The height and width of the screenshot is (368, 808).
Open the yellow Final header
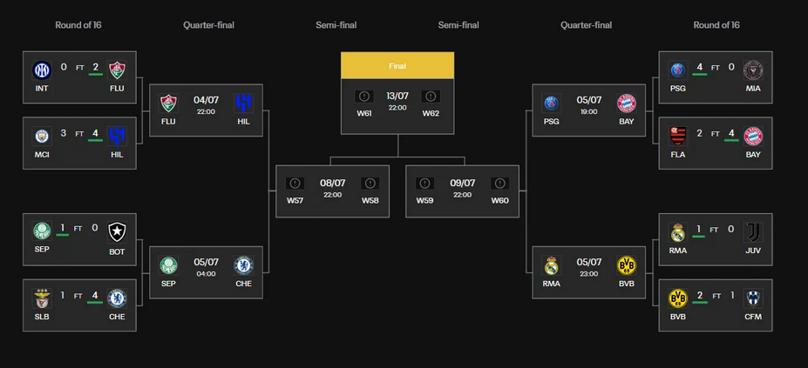[x=397, y=66]
